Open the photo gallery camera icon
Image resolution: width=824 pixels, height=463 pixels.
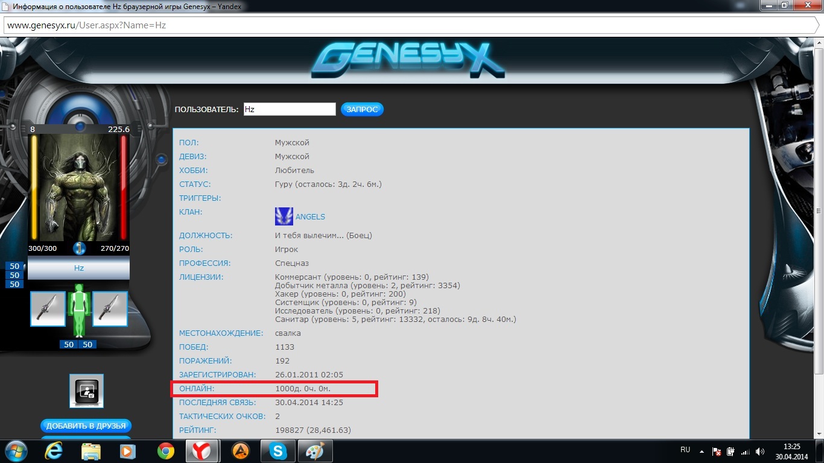pyautogui.click(x=86, y=391)
